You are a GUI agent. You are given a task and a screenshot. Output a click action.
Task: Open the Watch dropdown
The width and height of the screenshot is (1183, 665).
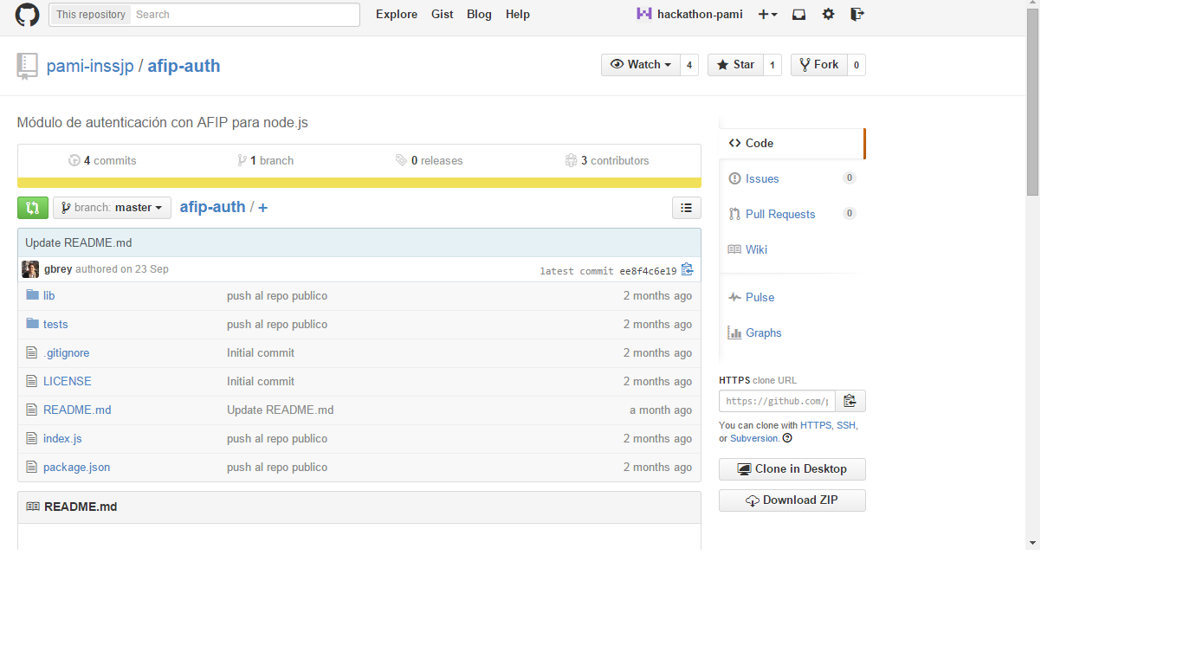pos(641,65)
